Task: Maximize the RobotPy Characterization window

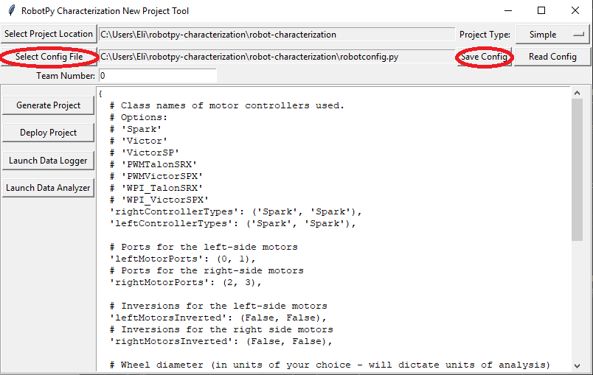Action: [x=541, y=10]
